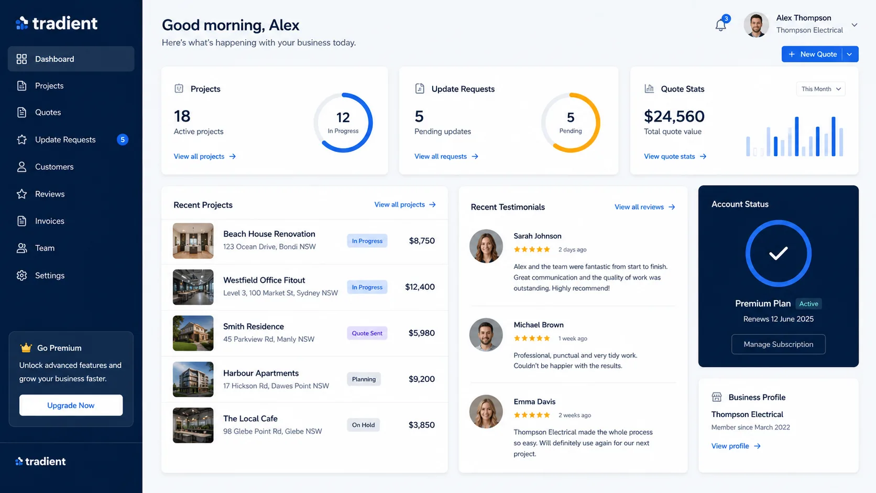Click the Dashboard grid icon in sidebar
876x493 pixels.
(21, 59)
